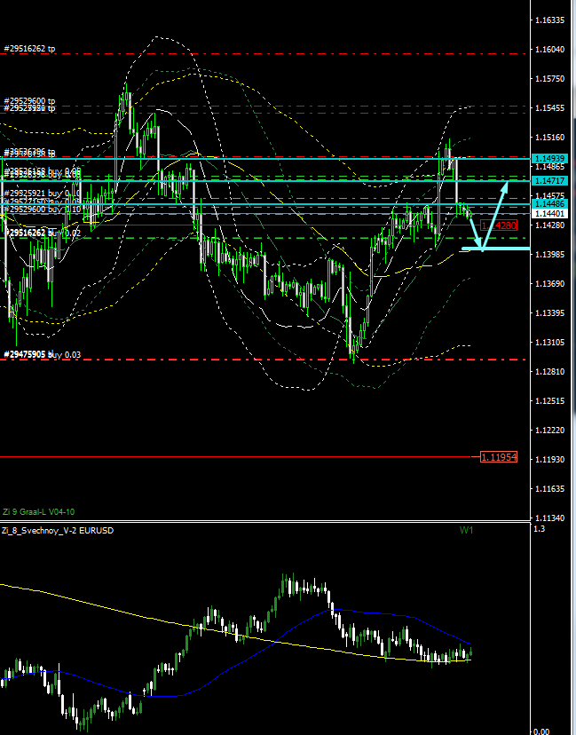Click the green W1 timeframe label

(x=466, y=530)
